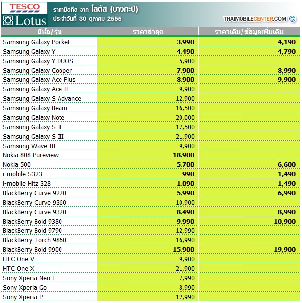Click the 18,900 price of Nokia 808

tap(183, 155)
